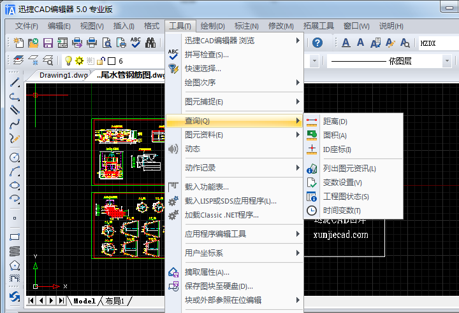This screenshot has height=313, width=459.
Task: Open the 视图(V) menu
Action: [92, 26]
